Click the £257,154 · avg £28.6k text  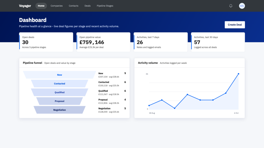click(109, 77)
